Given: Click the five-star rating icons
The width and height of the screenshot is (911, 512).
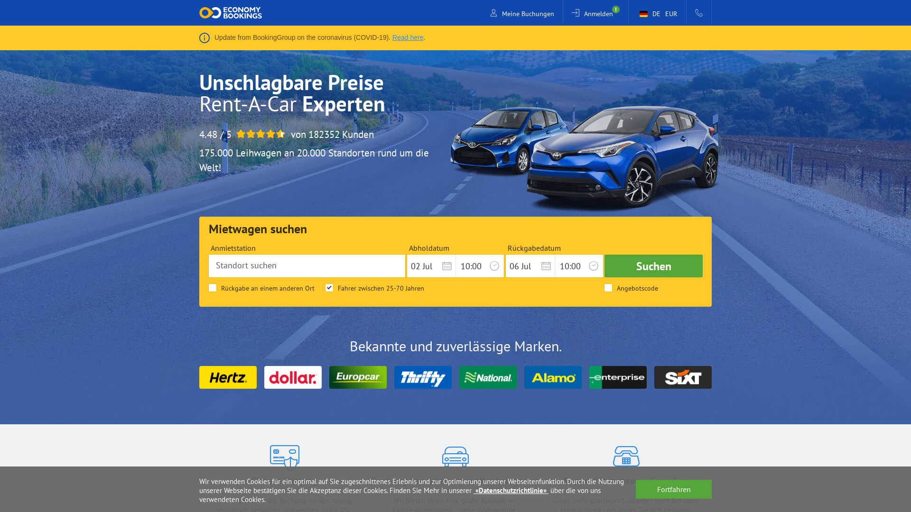Looking at the screenshot, I should [x=260, y=134].
